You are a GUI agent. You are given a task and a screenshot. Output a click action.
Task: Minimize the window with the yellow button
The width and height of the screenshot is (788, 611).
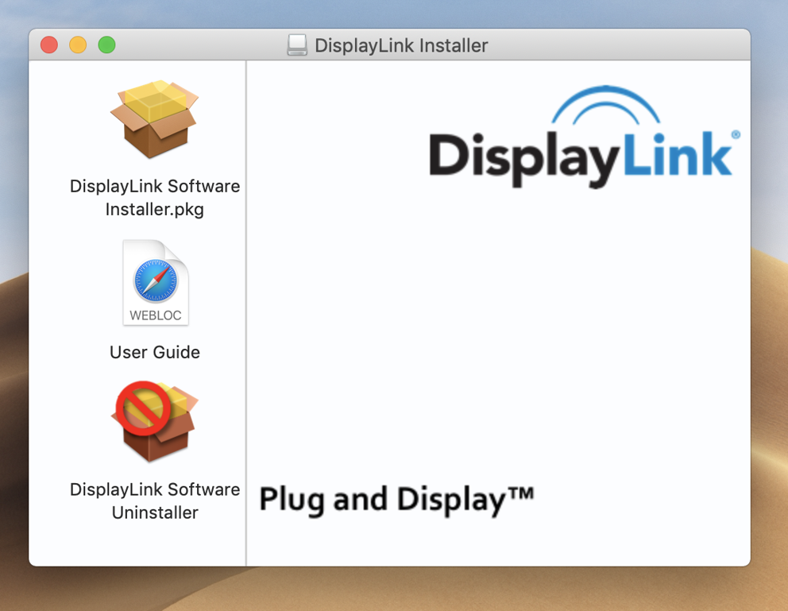[78, 44]
